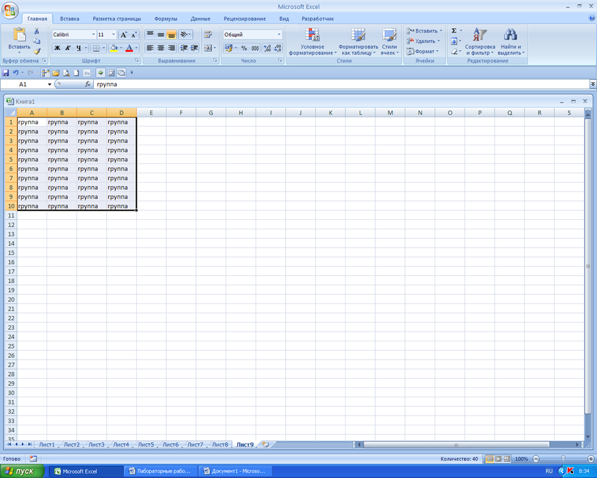Image resolution: width=597 pixels, height=478 pixels.
Task: Click the insert function fx icon
Action: pos(88,84)
